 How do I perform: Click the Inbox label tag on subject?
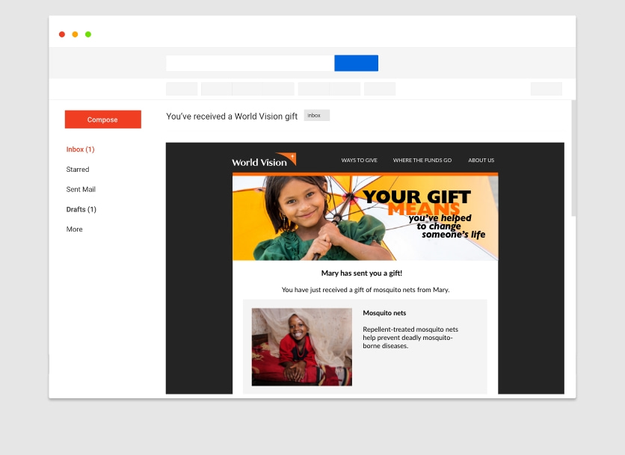[316, 115]
